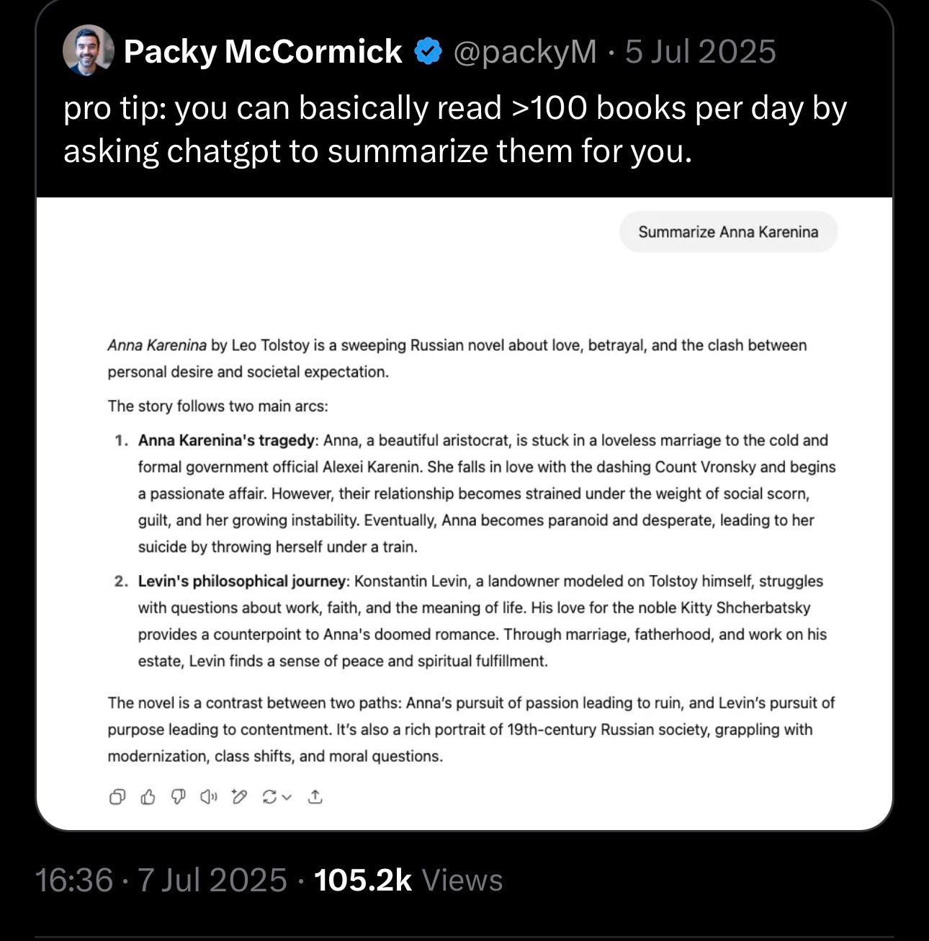The width and height of the screenshot is (929, 941).
Task: Open the quoted tweet's 5 Jul 2025 date
Action: click(701, 52)
